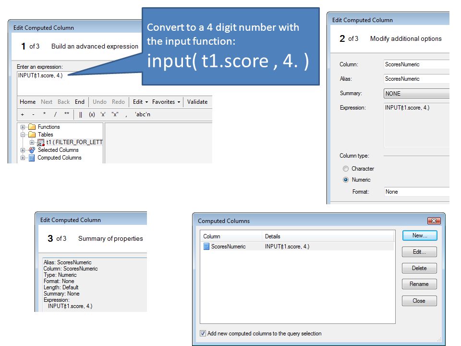Toggle Add new computed columns checkbox
This screenshot has height=346, width=461.
pyautogui.click(x=203, y=334)
